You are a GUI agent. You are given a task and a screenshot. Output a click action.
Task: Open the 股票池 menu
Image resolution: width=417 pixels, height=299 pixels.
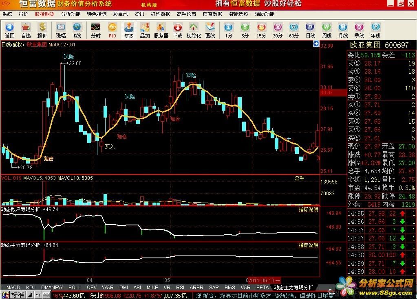coord(120,14)
